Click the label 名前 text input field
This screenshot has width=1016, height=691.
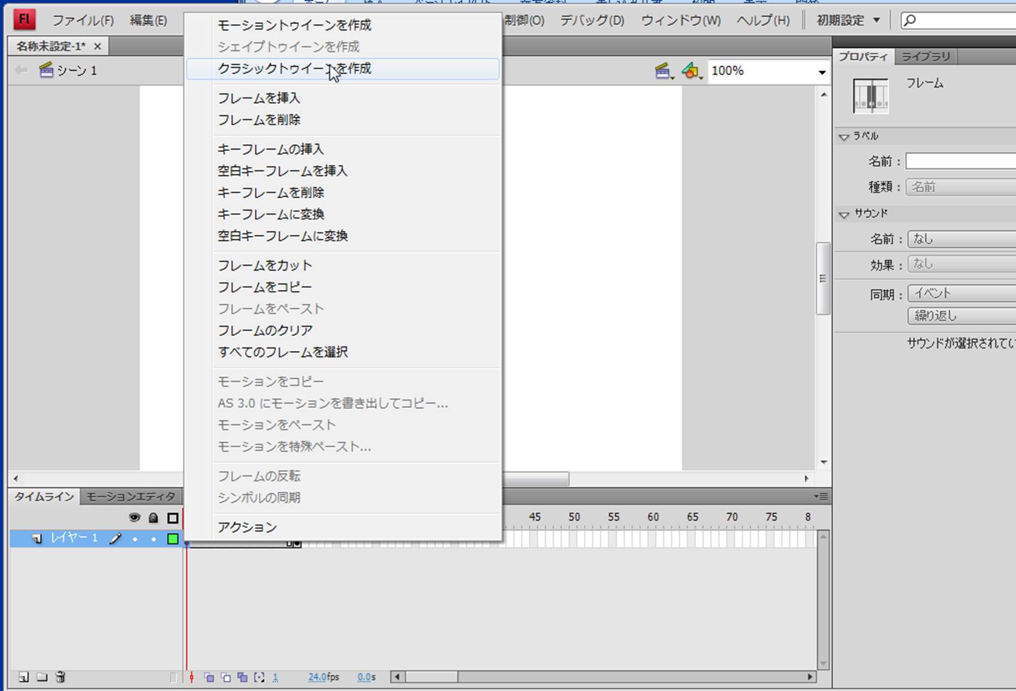[960, 161]
